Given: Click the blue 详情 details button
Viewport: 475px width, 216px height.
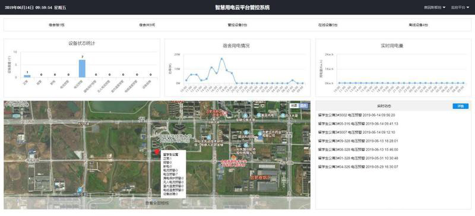Looking at the screenshot, I should click(x=461, y=106).
